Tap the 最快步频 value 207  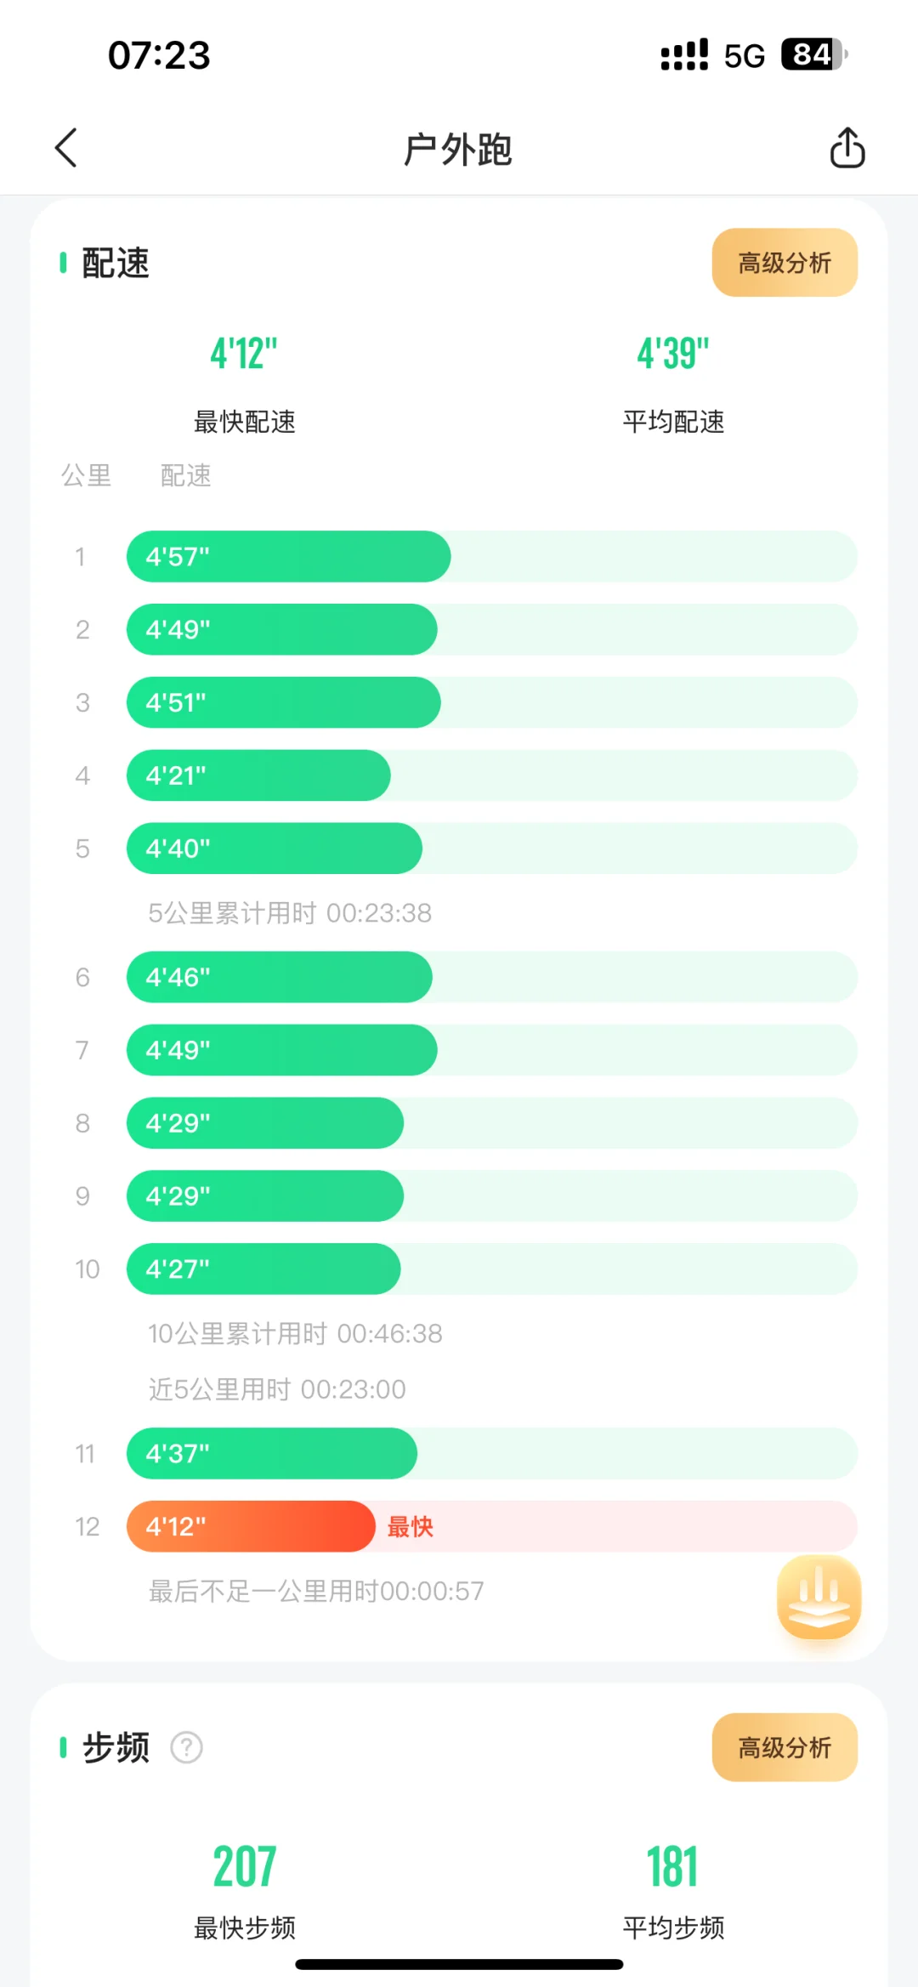click(x=245, y=1866)
